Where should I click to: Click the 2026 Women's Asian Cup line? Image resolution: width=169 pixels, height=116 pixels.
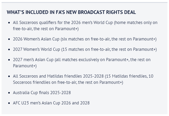pyautogui.click(x=85, y=39)
